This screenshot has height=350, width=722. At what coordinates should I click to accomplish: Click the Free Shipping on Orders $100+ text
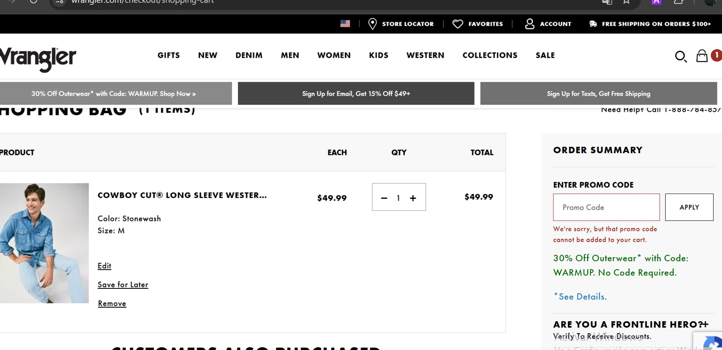tap(657, 24)
